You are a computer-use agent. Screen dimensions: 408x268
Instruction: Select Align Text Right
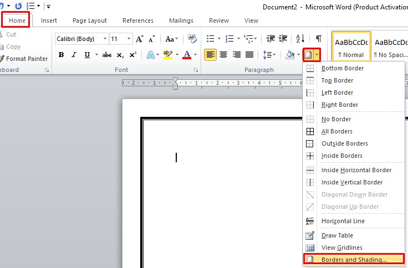(x=237, y=55)
